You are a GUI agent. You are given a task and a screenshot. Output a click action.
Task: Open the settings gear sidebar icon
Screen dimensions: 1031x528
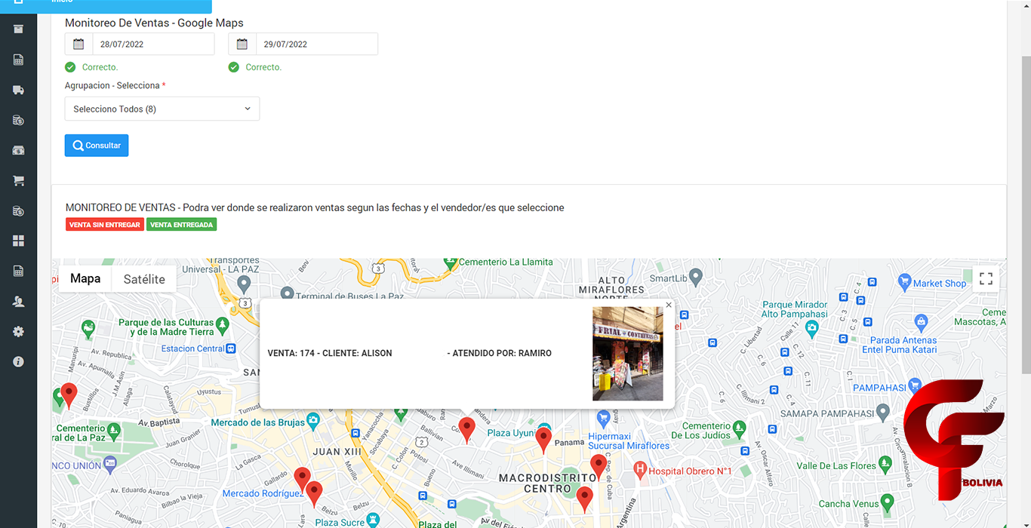18,331
